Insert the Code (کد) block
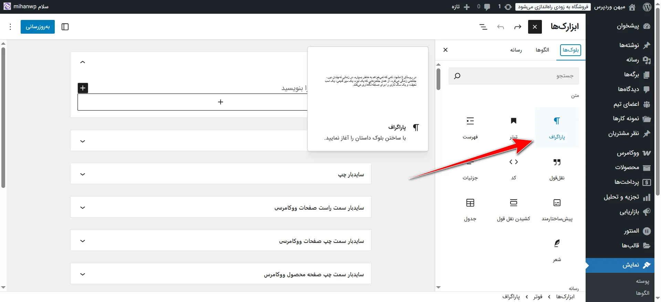 point(513,169)
